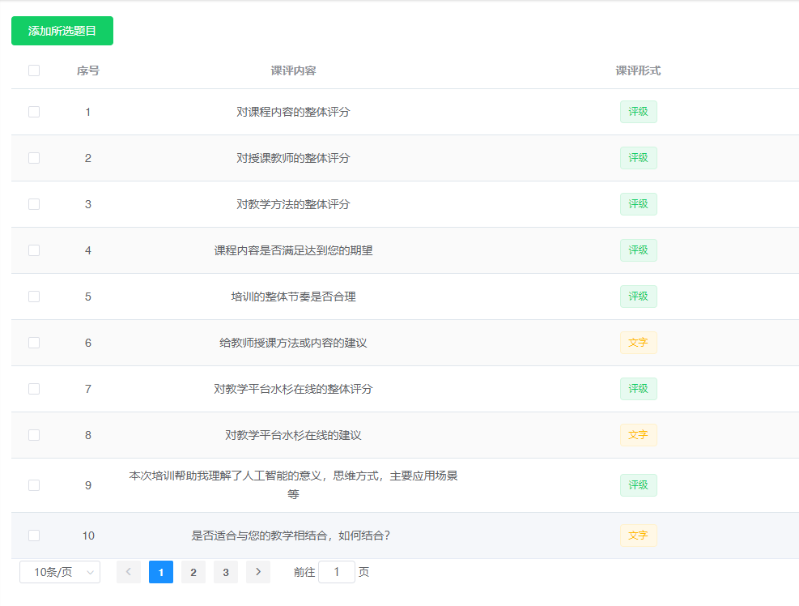Click the 课评内容 column header
This screenshot has height=606, width=799.
(293, 70)
